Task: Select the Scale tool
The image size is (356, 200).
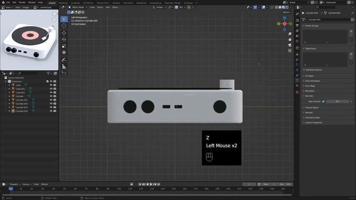Action: click(65, 46)
